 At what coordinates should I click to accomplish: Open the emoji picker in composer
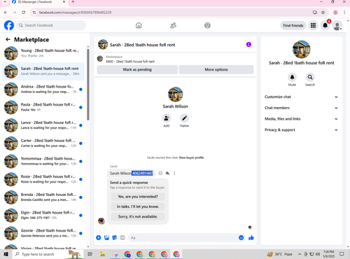pos(241,237)
